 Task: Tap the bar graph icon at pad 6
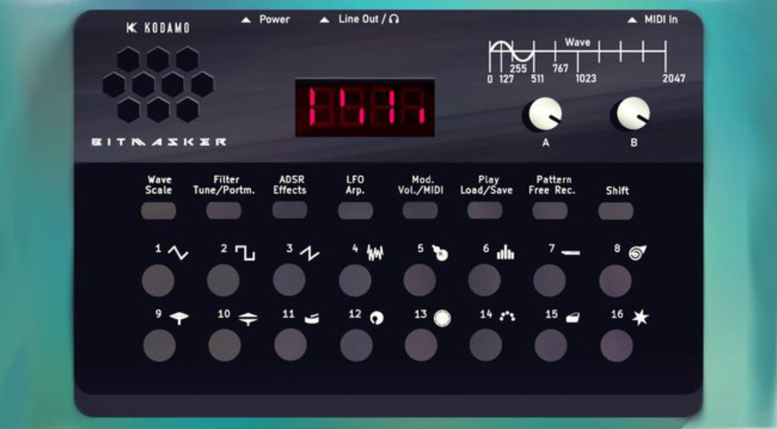tap(505, 252)
